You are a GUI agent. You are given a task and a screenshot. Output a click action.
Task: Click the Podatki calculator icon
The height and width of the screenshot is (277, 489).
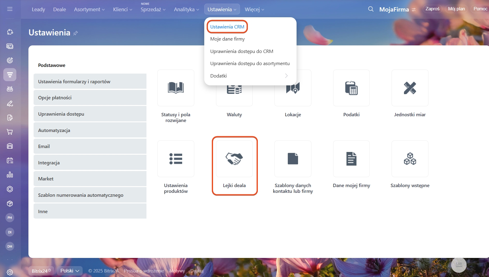pos(351,88)
